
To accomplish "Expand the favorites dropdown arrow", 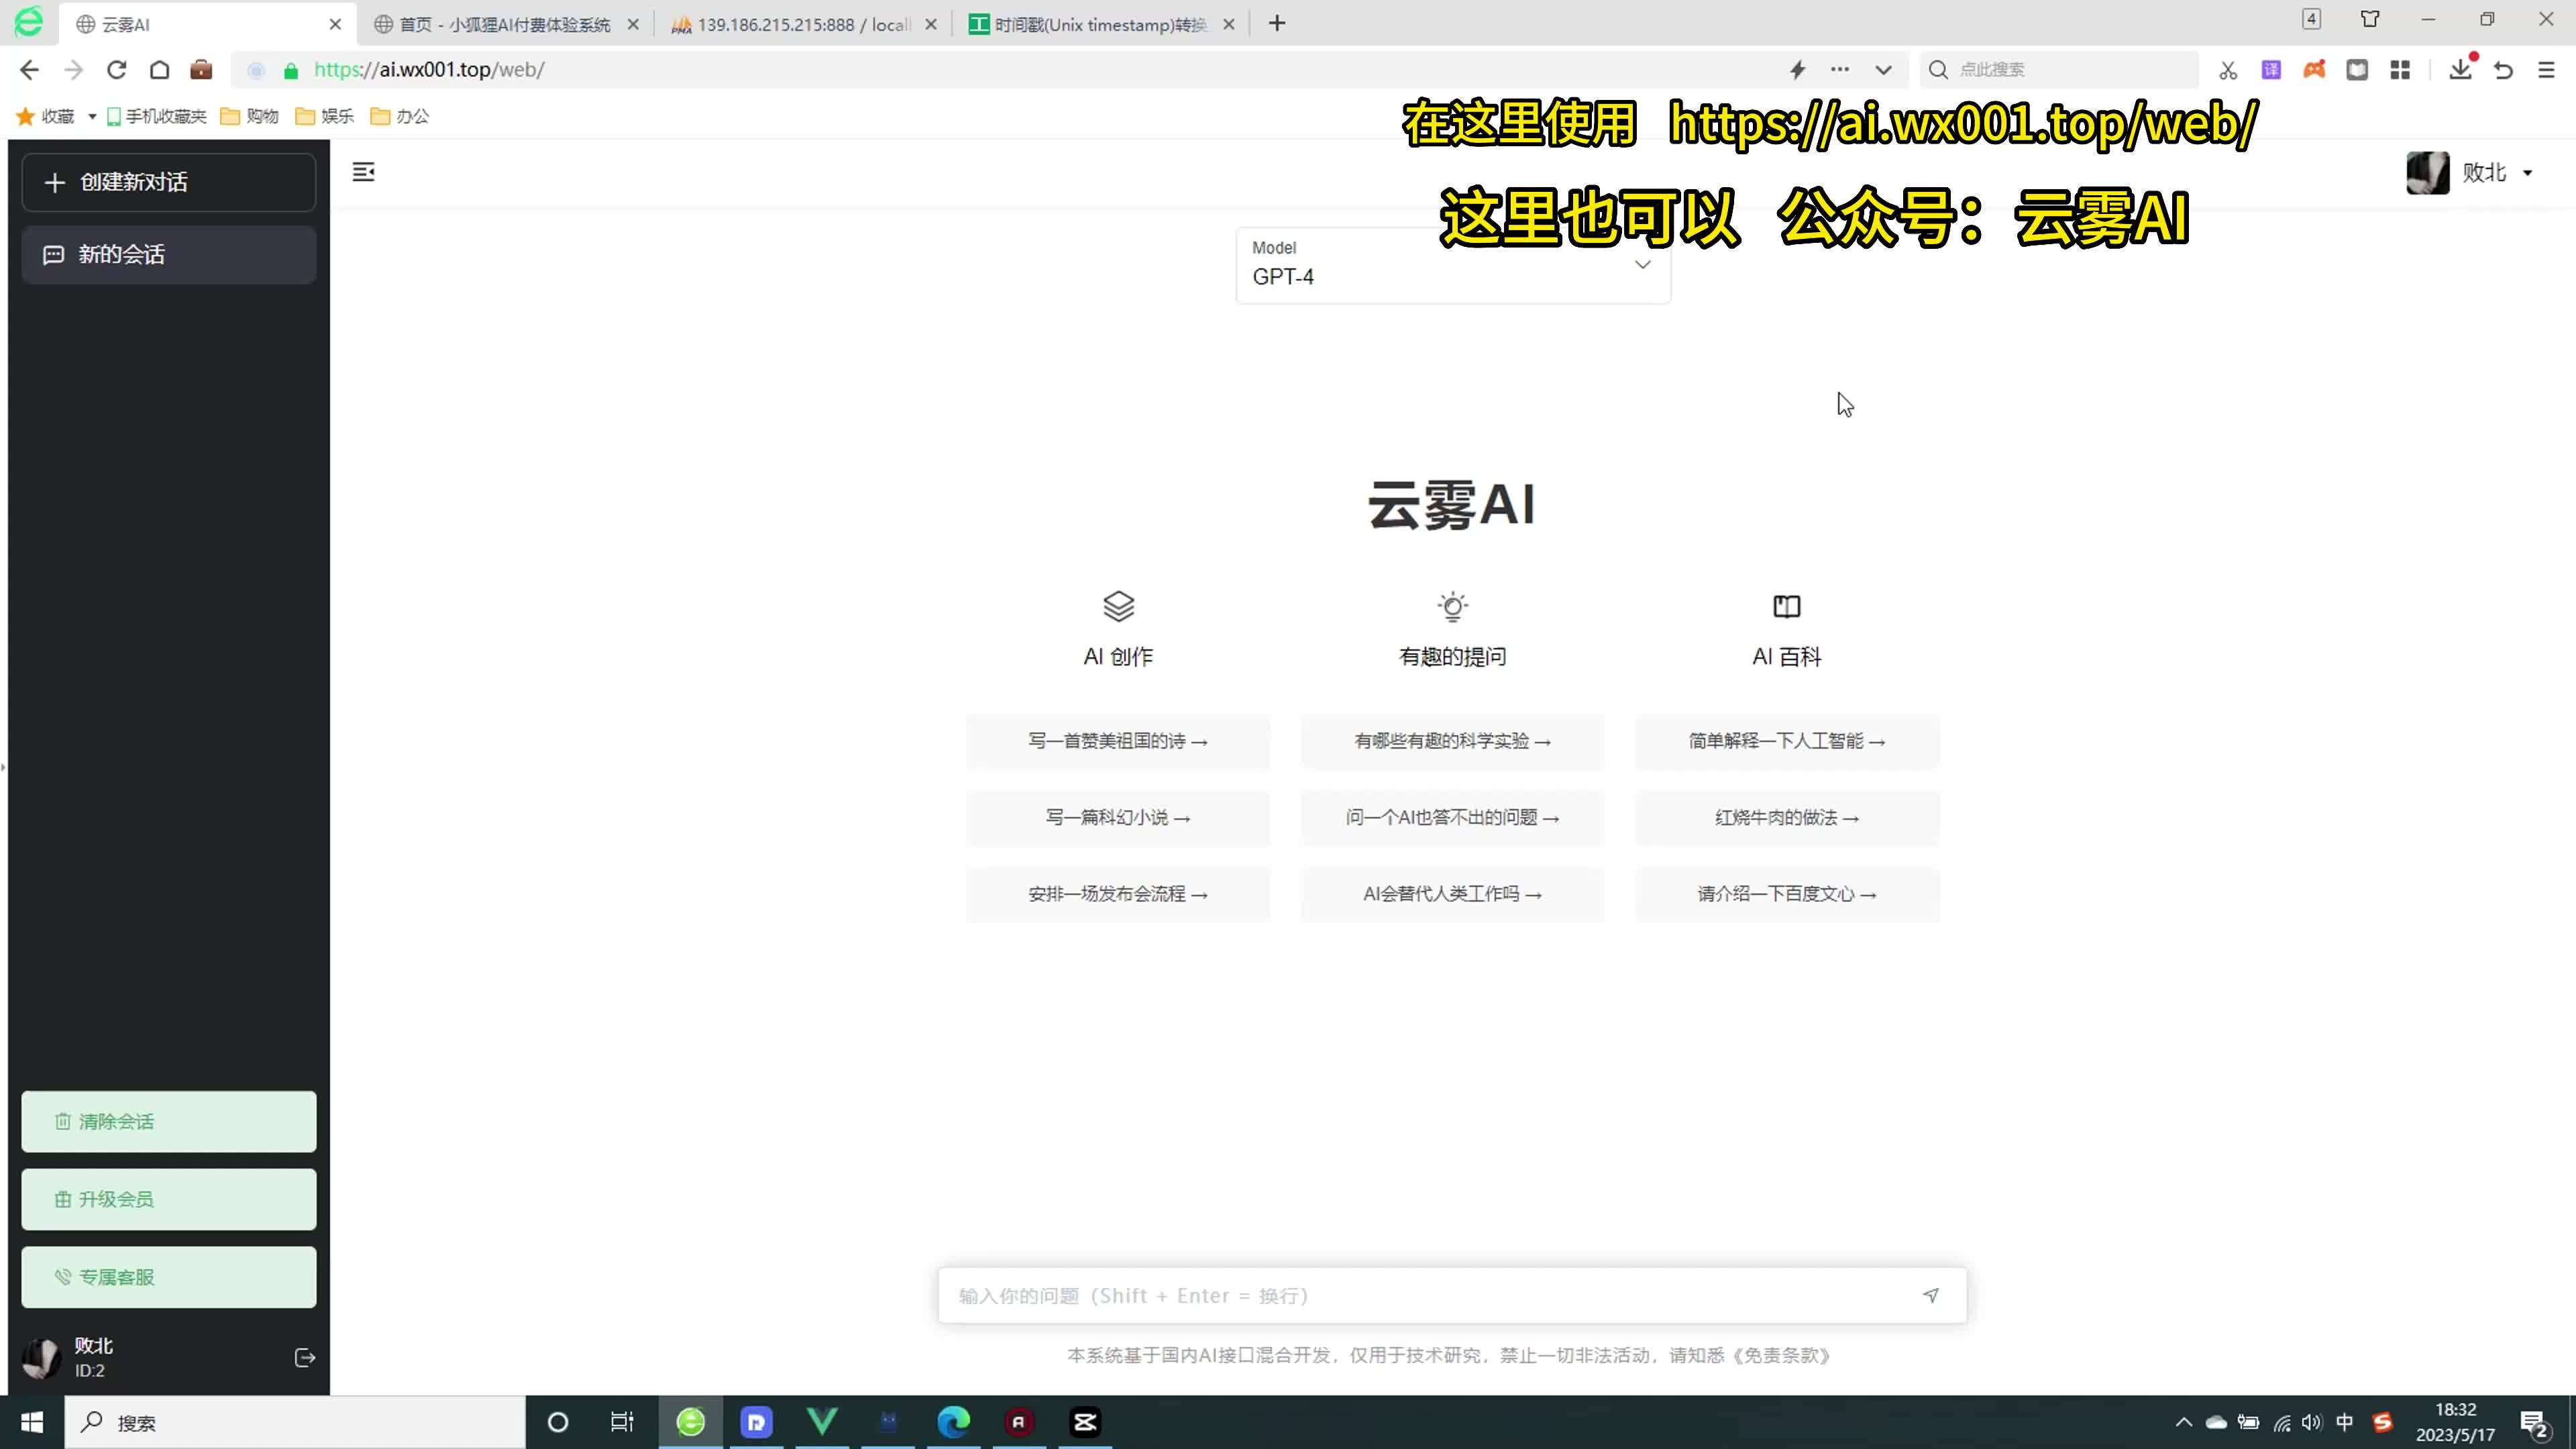I will pos(92,116).
